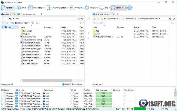177x111 pixels.
Task: Click the copy-to-left arrow between panes
Action: (88, 38)
